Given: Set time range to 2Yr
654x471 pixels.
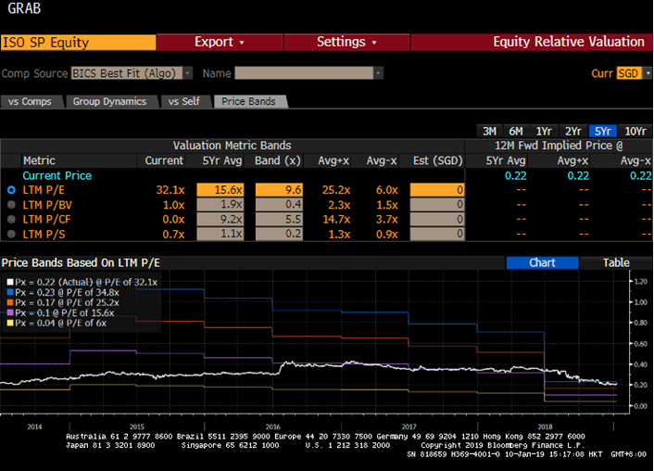Looking at the screenshot, I should click(x=573, y=131).
